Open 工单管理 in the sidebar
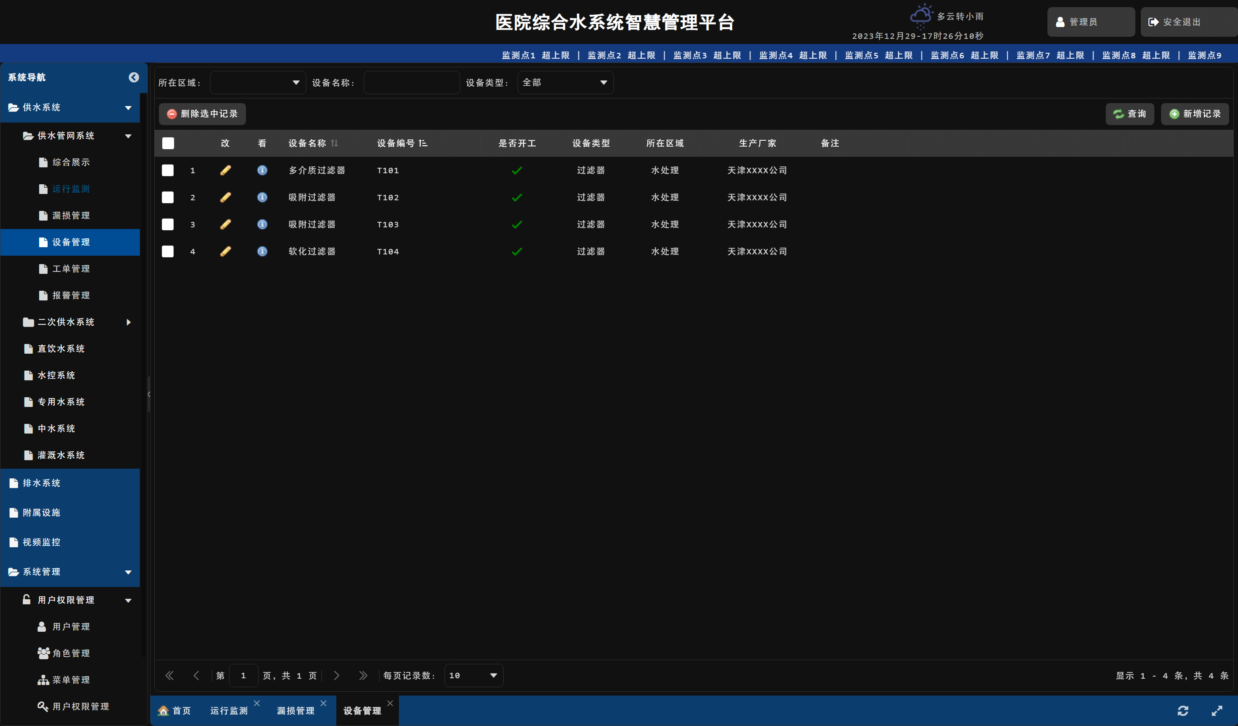This screenshot has width=1238, height=726. (x=70, y=269)
